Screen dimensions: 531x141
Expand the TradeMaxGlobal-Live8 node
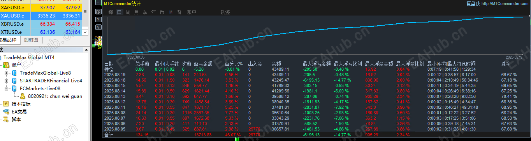(x=7, y=73)
